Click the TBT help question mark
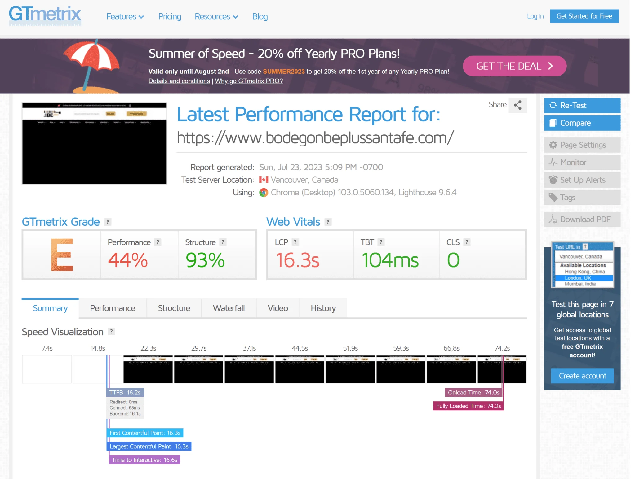635x479 pixels. point(381,242)
